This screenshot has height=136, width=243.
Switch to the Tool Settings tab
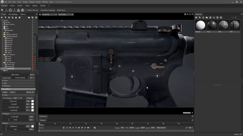[13, 14]
